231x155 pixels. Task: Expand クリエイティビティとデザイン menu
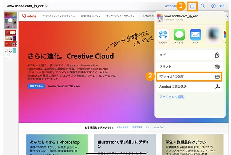pyautogui.click(x=59, y=16)
